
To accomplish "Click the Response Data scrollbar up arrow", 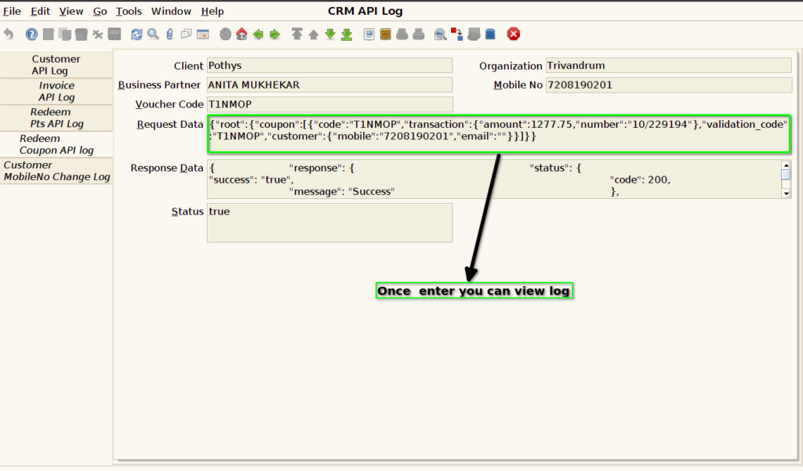I will tap(786, 165).
